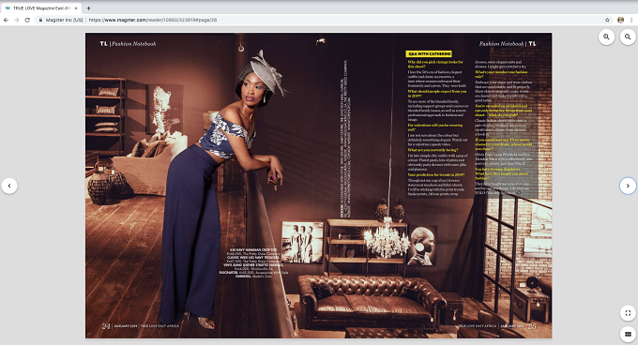638x345 pixels.
Task: Click the left-hand magnifier zoom button
Action: [606, 37]
